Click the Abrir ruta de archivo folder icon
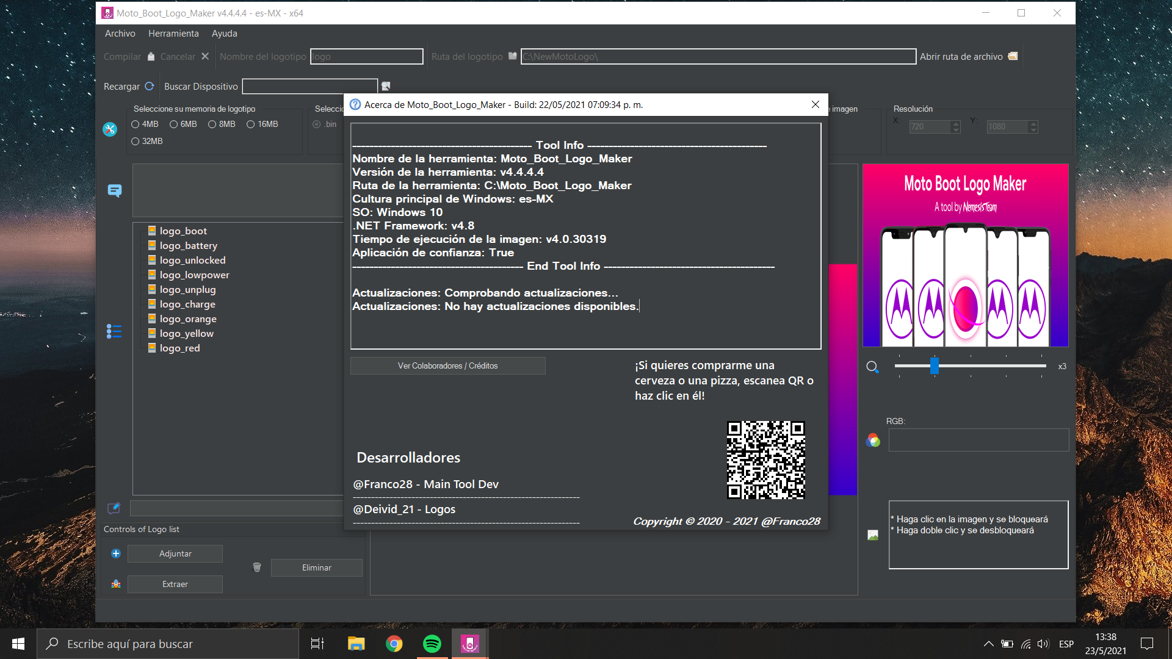 tap(1013, 56)
